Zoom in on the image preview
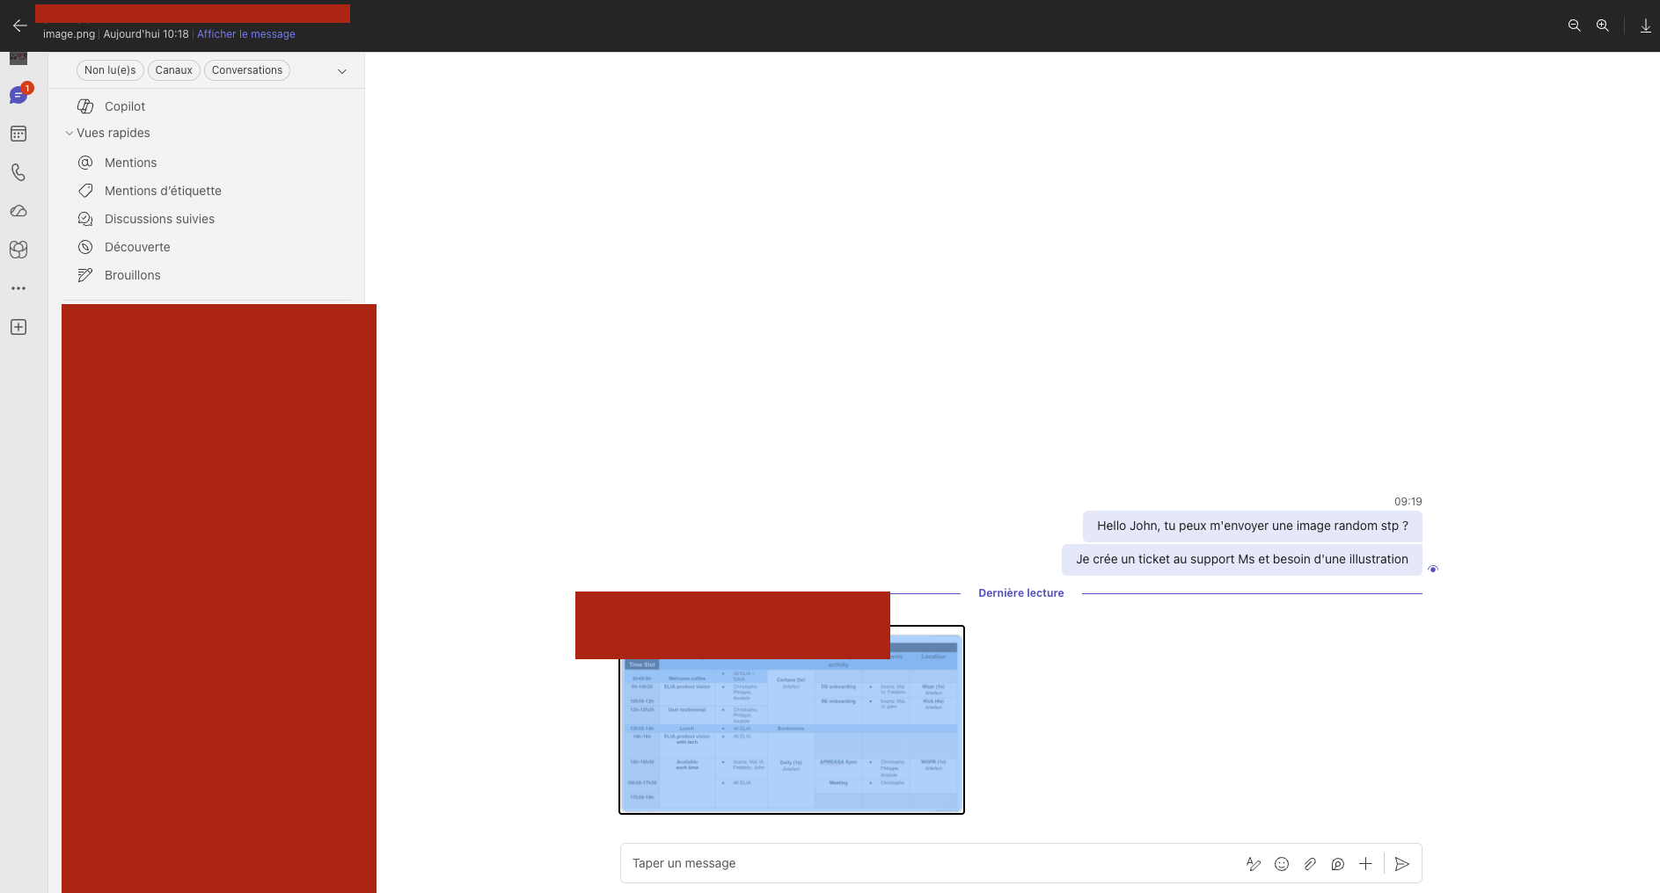 pos(1603,25)
